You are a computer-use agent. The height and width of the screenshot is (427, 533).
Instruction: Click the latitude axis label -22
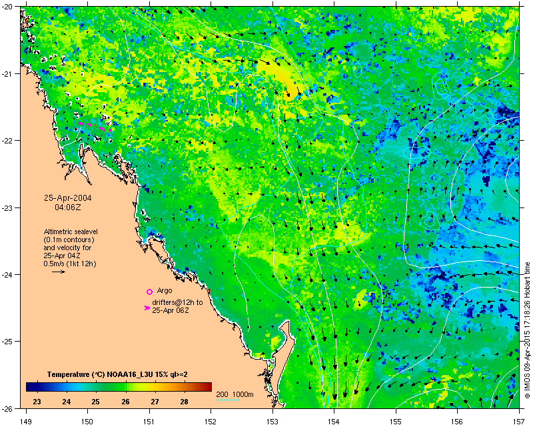click(7, 141)
